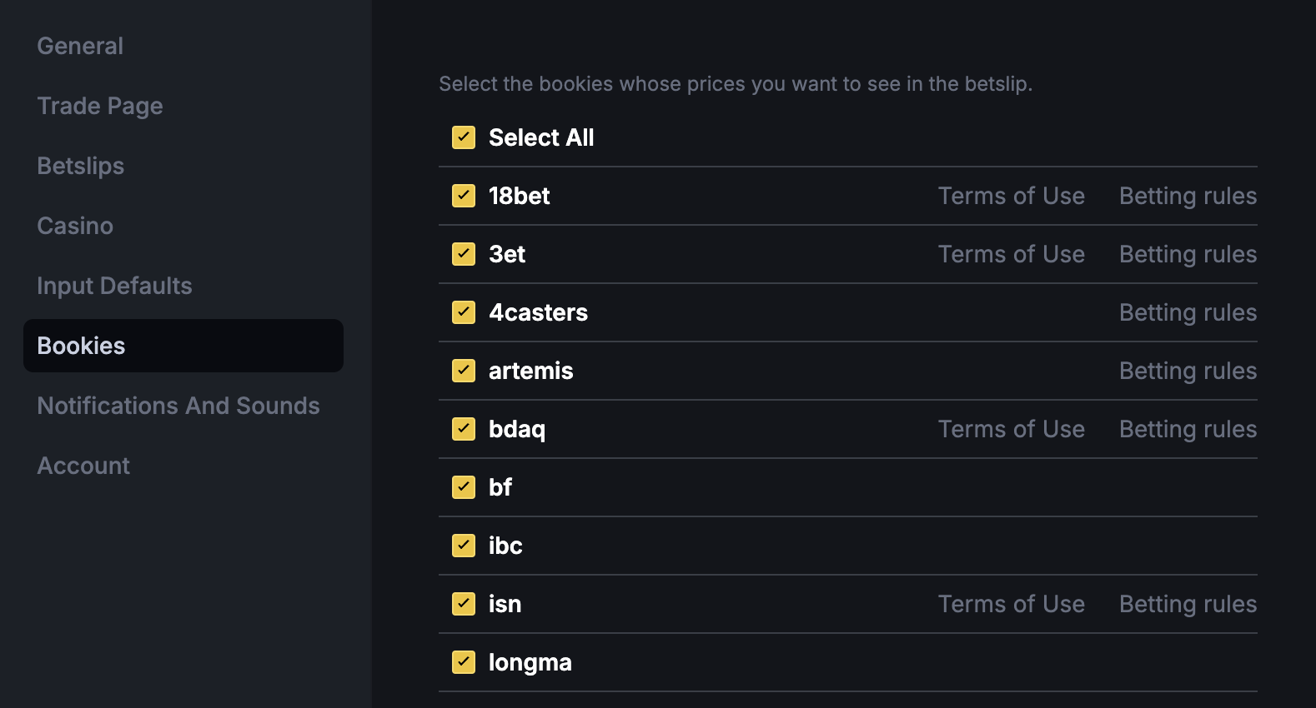Toggle the artemis checkbox

[x=464, y=371]
